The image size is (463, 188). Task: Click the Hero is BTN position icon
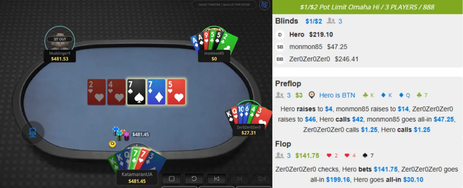point(312,95)
